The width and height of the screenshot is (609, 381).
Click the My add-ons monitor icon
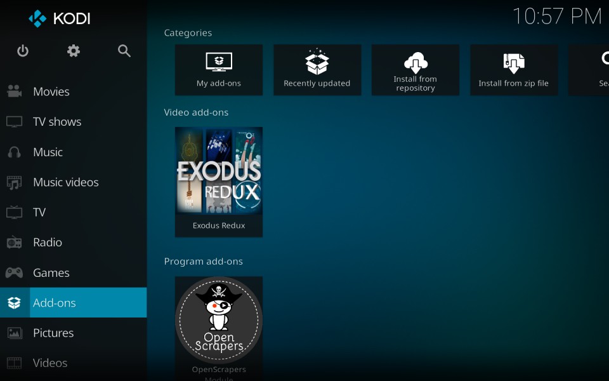pos(219,62)
